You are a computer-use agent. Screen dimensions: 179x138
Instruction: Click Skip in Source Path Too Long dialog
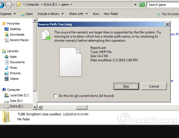pos(126,86)
